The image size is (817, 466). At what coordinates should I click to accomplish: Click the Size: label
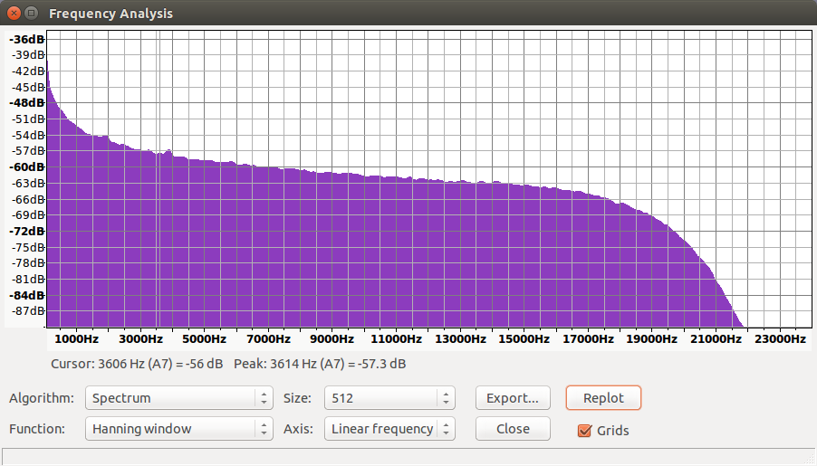click(x=297, y=398)
